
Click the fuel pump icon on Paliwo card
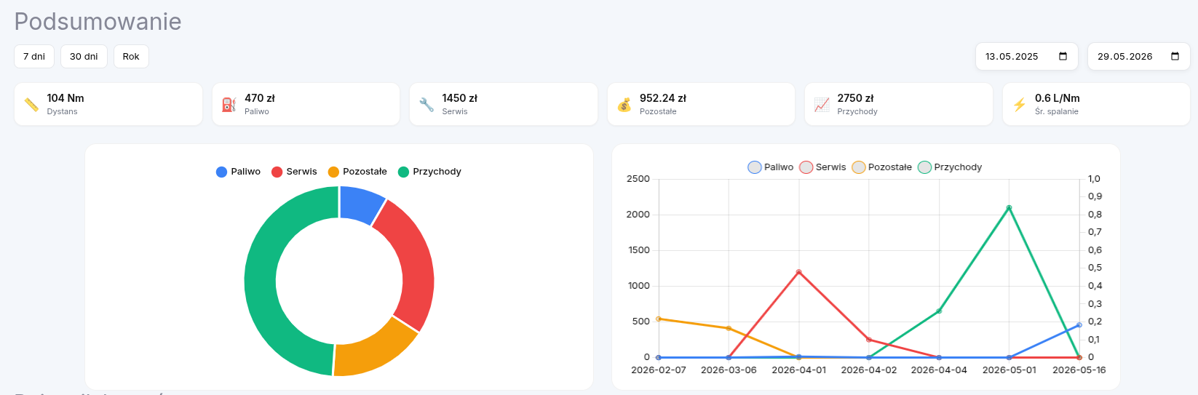coord(229,105)
